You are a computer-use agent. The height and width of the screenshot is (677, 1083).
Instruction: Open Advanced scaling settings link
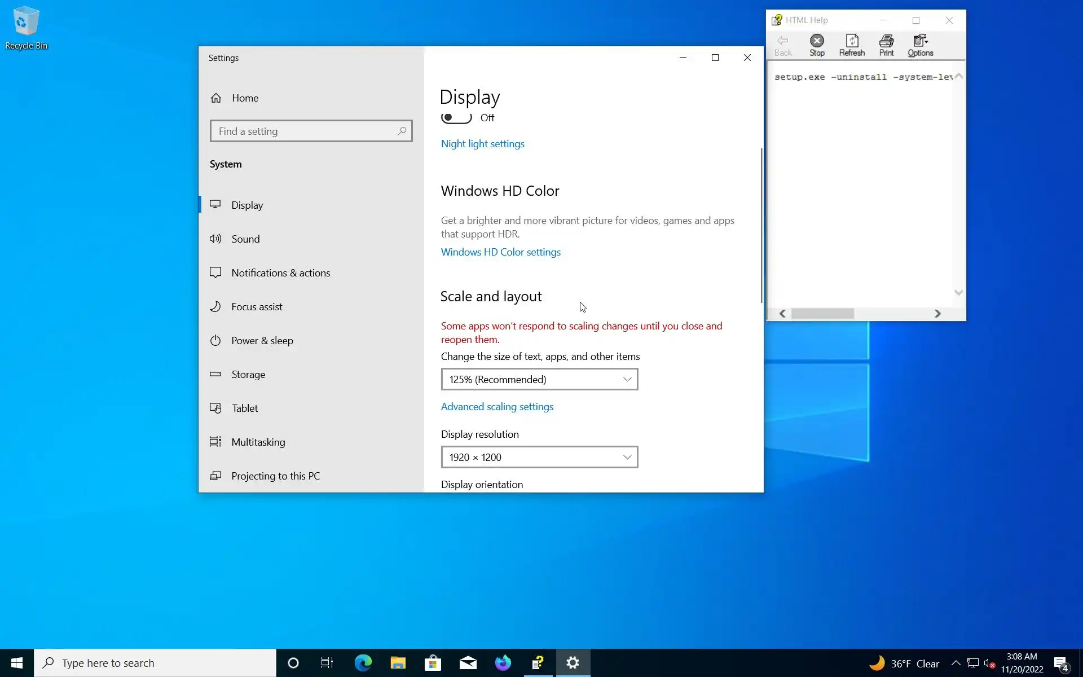(497, 407)
